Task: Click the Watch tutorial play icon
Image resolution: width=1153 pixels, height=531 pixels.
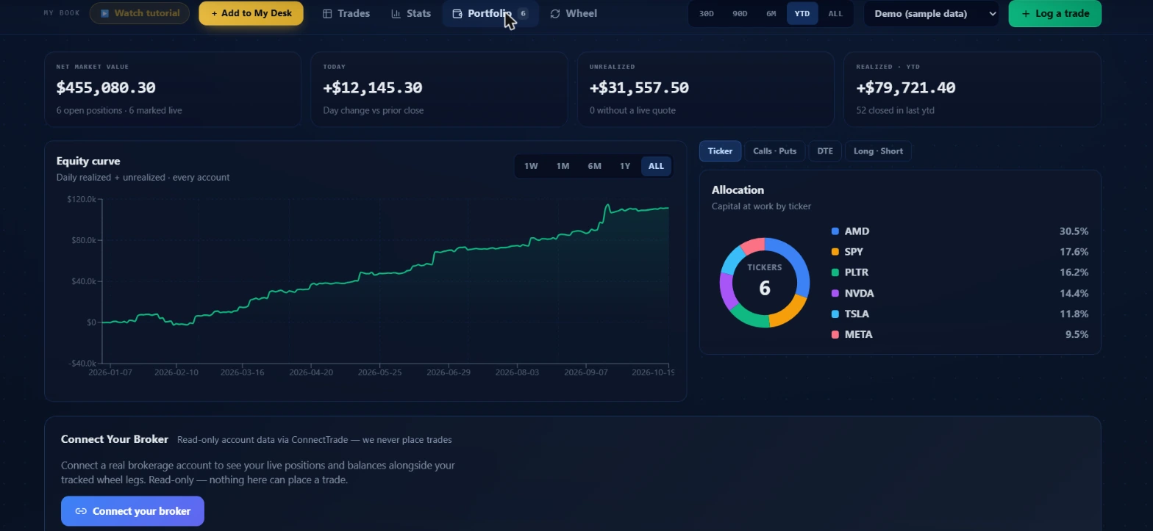Action: coord(105,13)
